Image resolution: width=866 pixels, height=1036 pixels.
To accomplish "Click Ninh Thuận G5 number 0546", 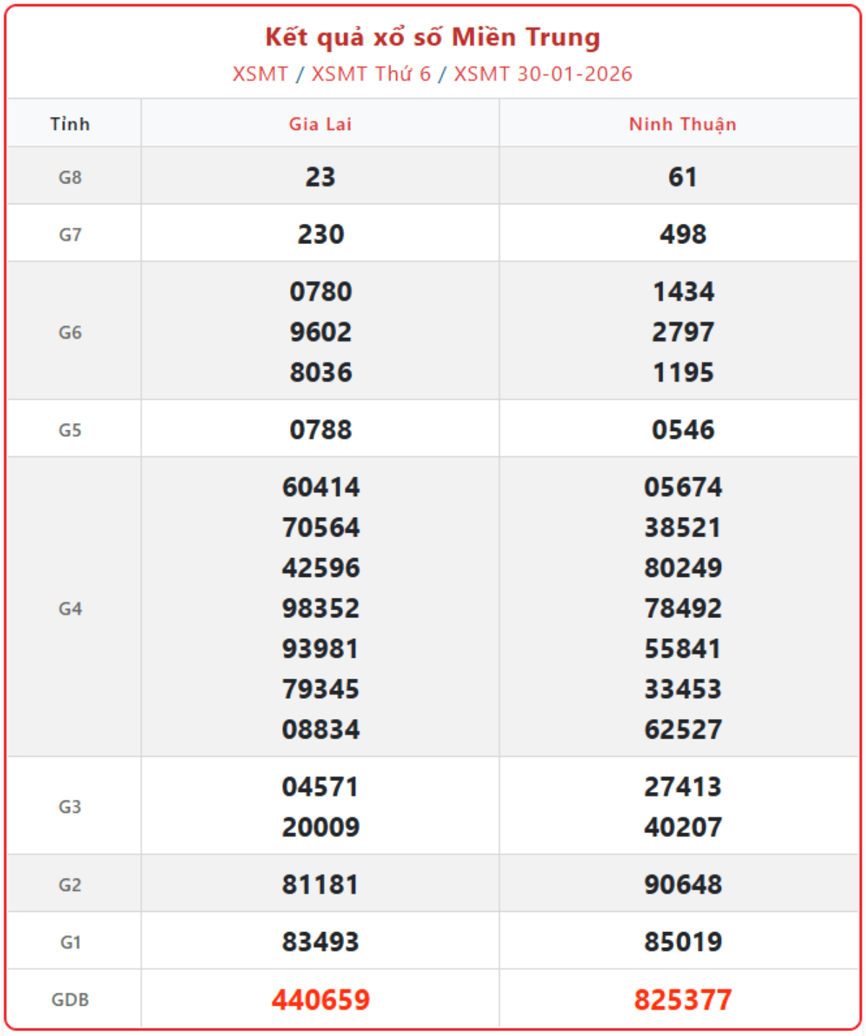I will (683, 430).
